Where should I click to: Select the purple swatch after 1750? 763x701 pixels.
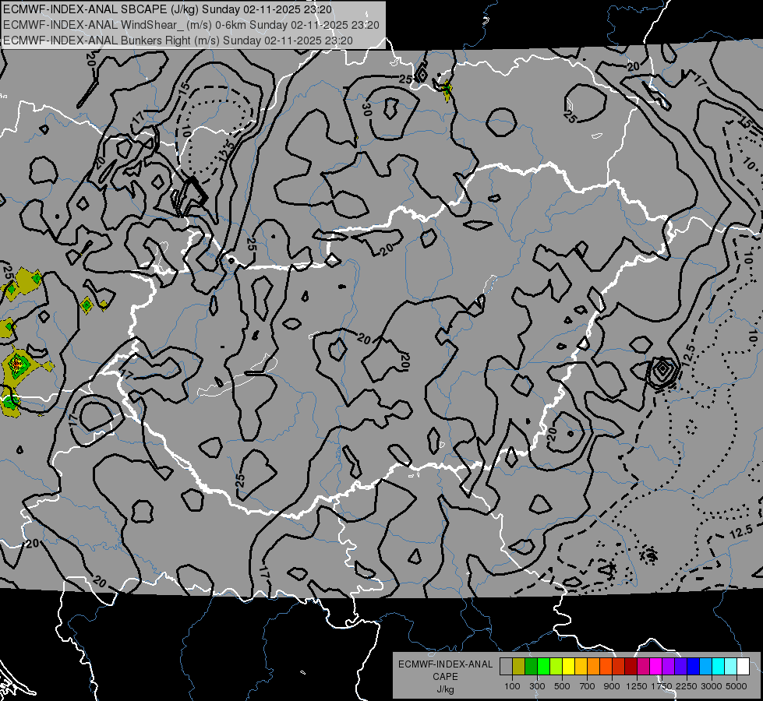pos(668,667)
